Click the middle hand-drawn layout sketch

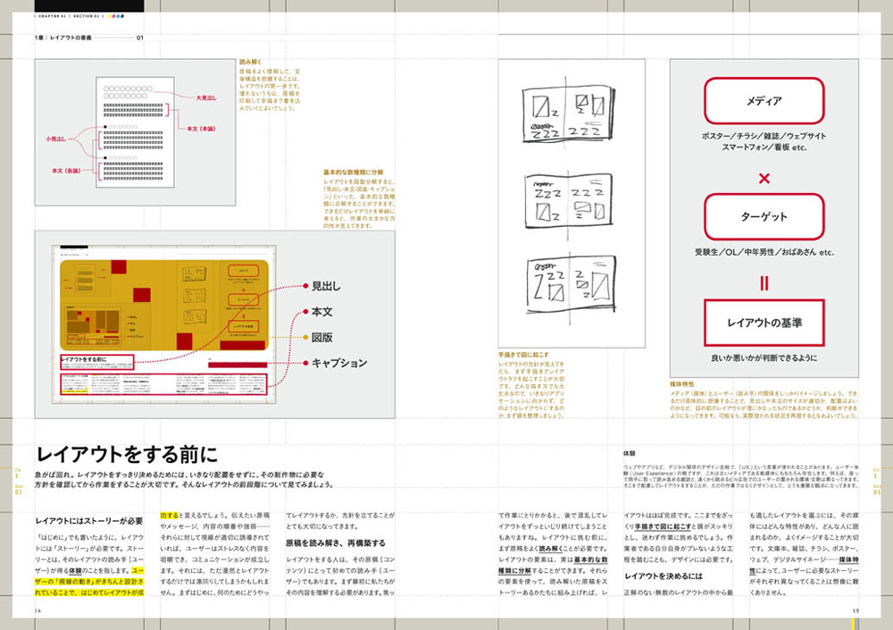click(568, 201)
